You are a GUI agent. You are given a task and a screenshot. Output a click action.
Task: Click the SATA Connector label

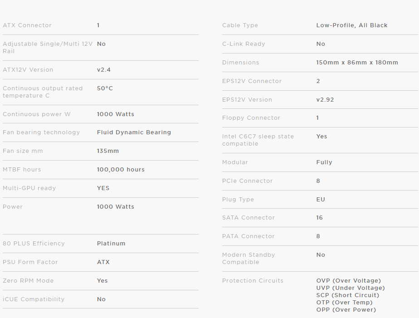(248, 218)
